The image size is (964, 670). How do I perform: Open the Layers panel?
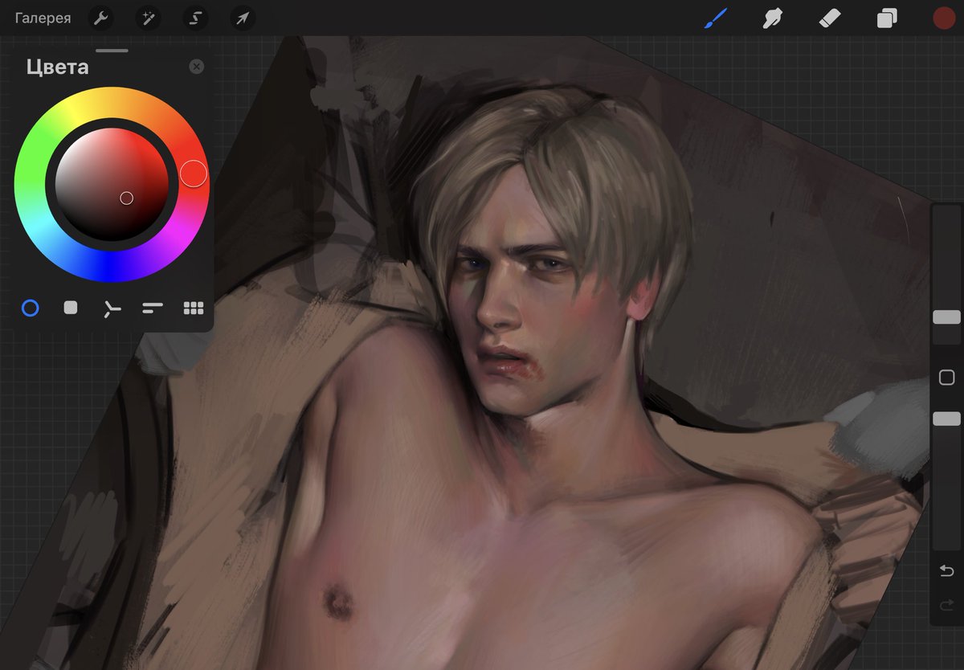click(x=887, y=18)
